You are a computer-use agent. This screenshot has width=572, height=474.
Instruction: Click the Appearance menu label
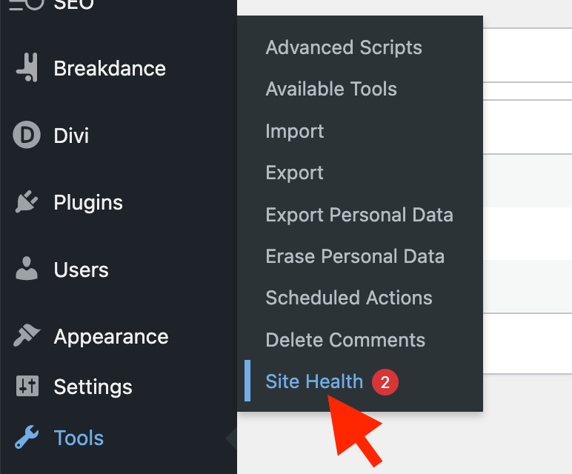click(111, 336)
